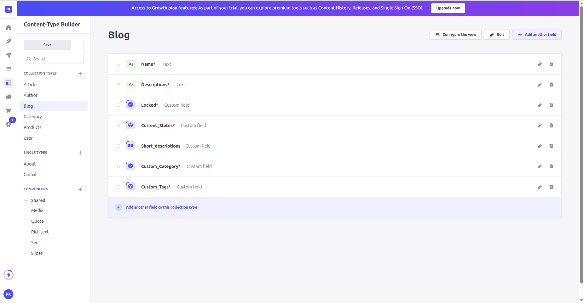Click the Home icon in sidebar
This screenshot has height=303, width=584.
(9, 27)
